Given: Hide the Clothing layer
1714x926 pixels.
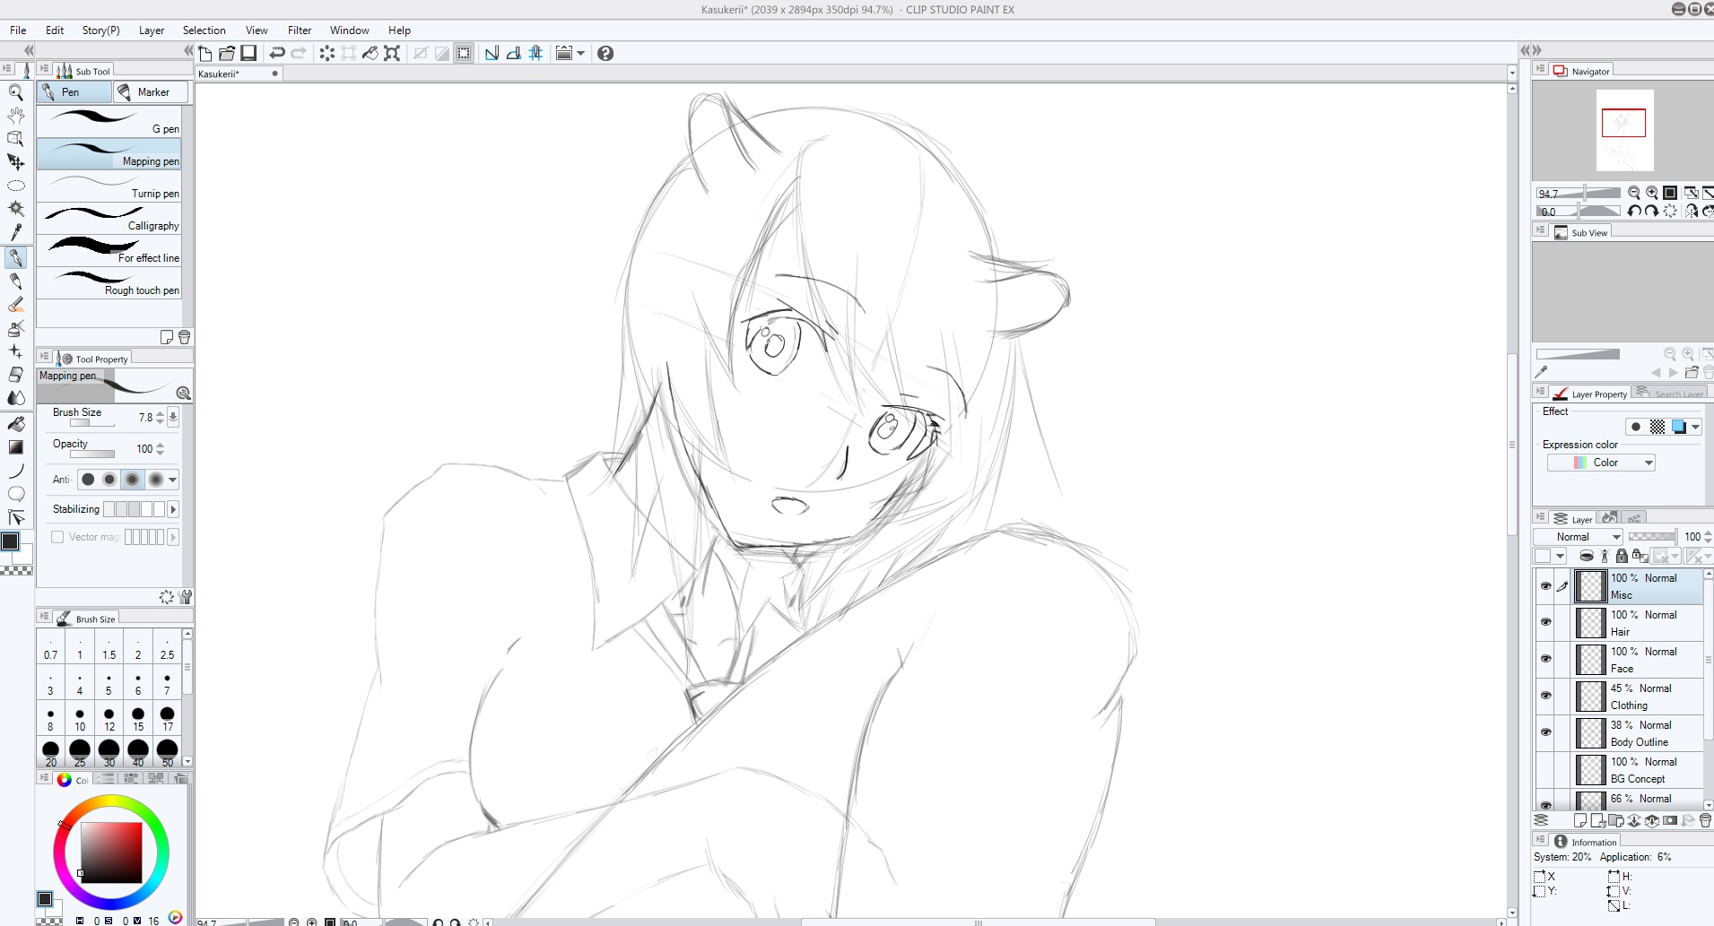Looking at the screenshot, I should coord(1545,696).
